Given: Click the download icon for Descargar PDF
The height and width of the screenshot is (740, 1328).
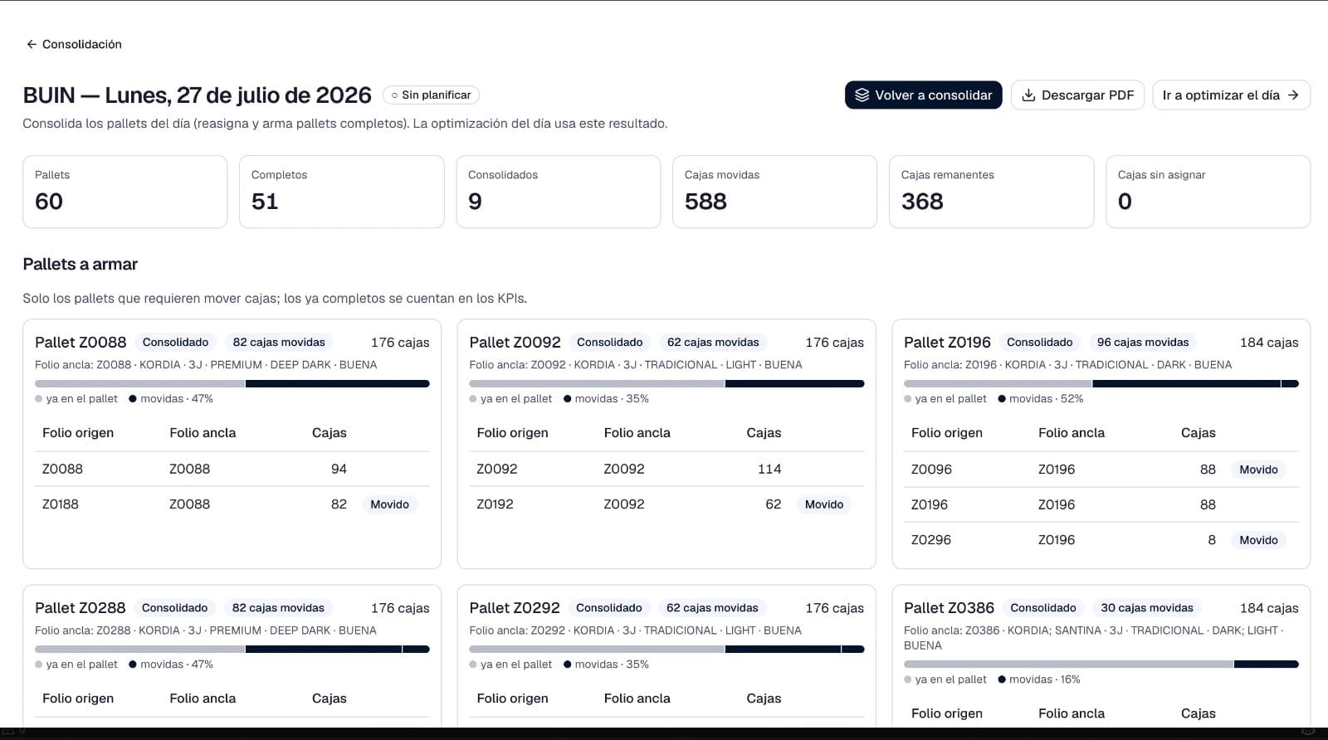Looking at the screenshot, I should 1028,95.
